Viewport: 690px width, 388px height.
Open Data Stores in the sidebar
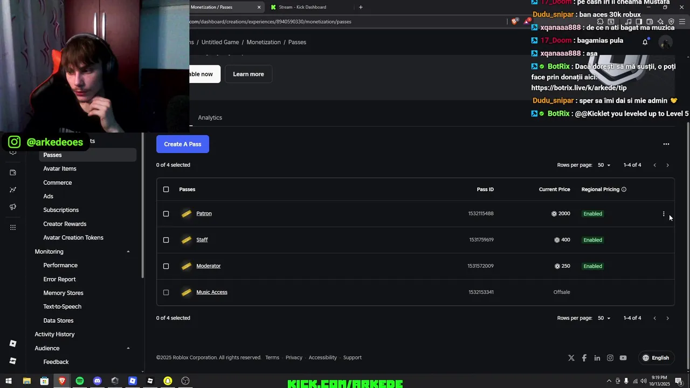[58, 321]
